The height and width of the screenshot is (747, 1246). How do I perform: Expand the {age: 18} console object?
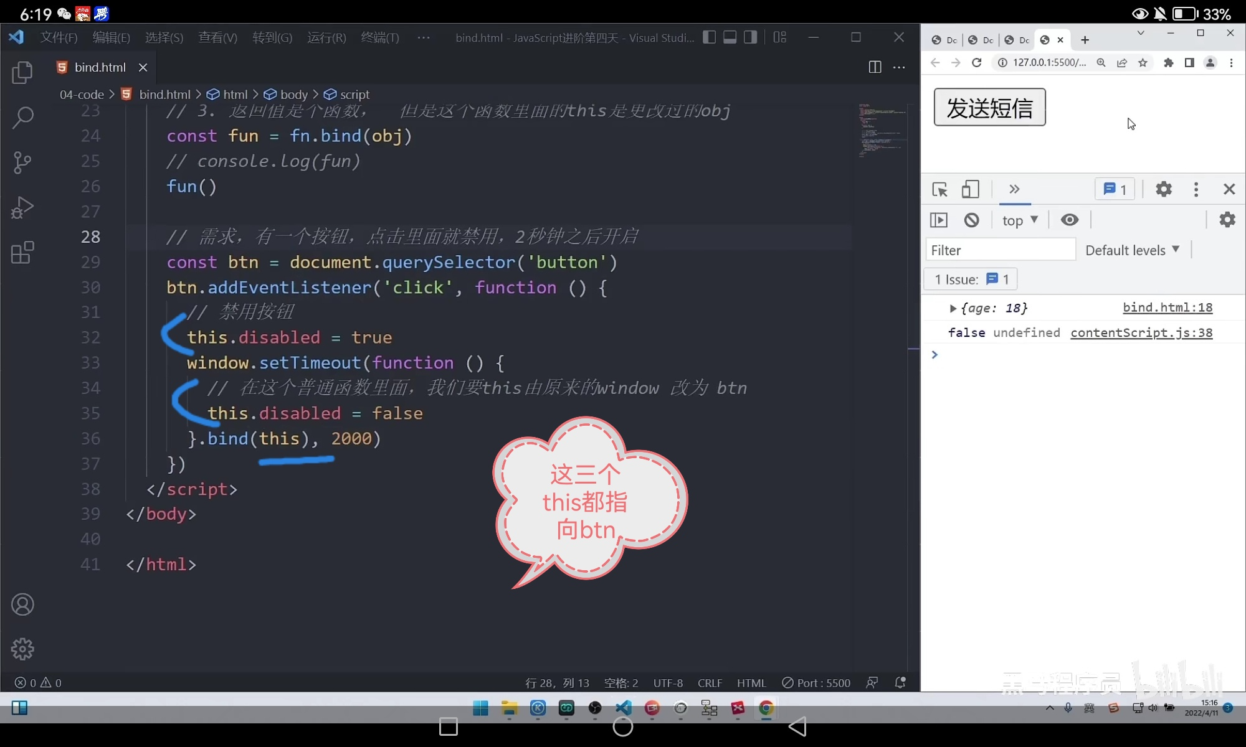(953, 308)
